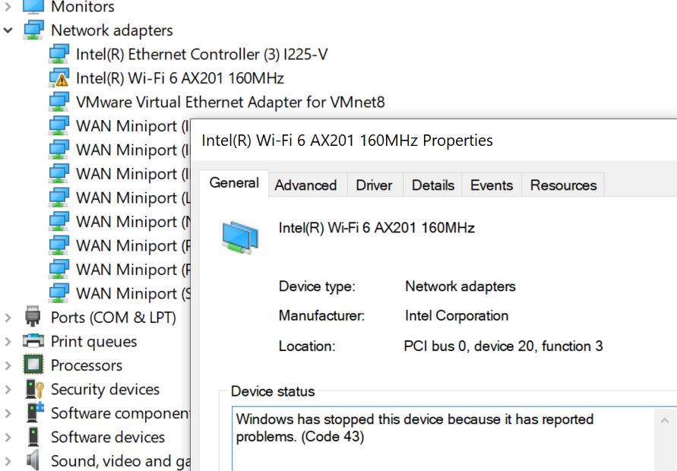This screenshot has height=471, width=677.
Task: Open the Driver tab
Action: click(374, 184)
